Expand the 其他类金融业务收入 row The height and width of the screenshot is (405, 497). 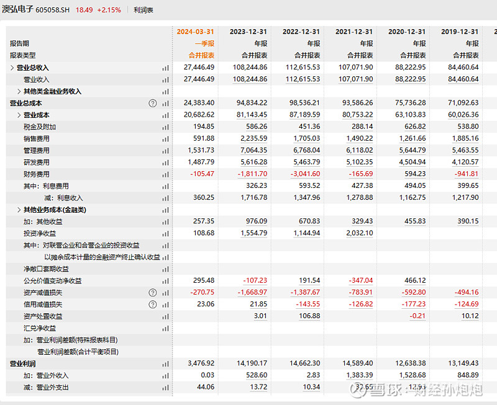pos(19,91)
